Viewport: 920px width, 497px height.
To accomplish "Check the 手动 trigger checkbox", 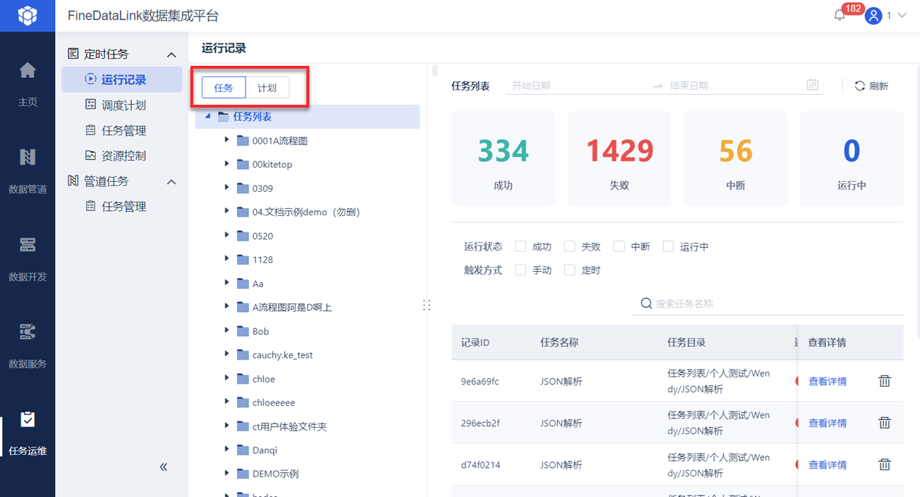I will click(x=521, y=270).
